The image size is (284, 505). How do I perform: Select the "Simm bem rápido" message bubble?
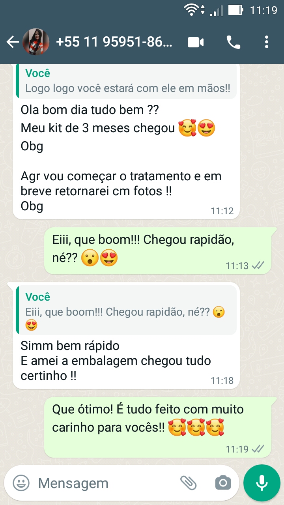(x=126, y=335)
